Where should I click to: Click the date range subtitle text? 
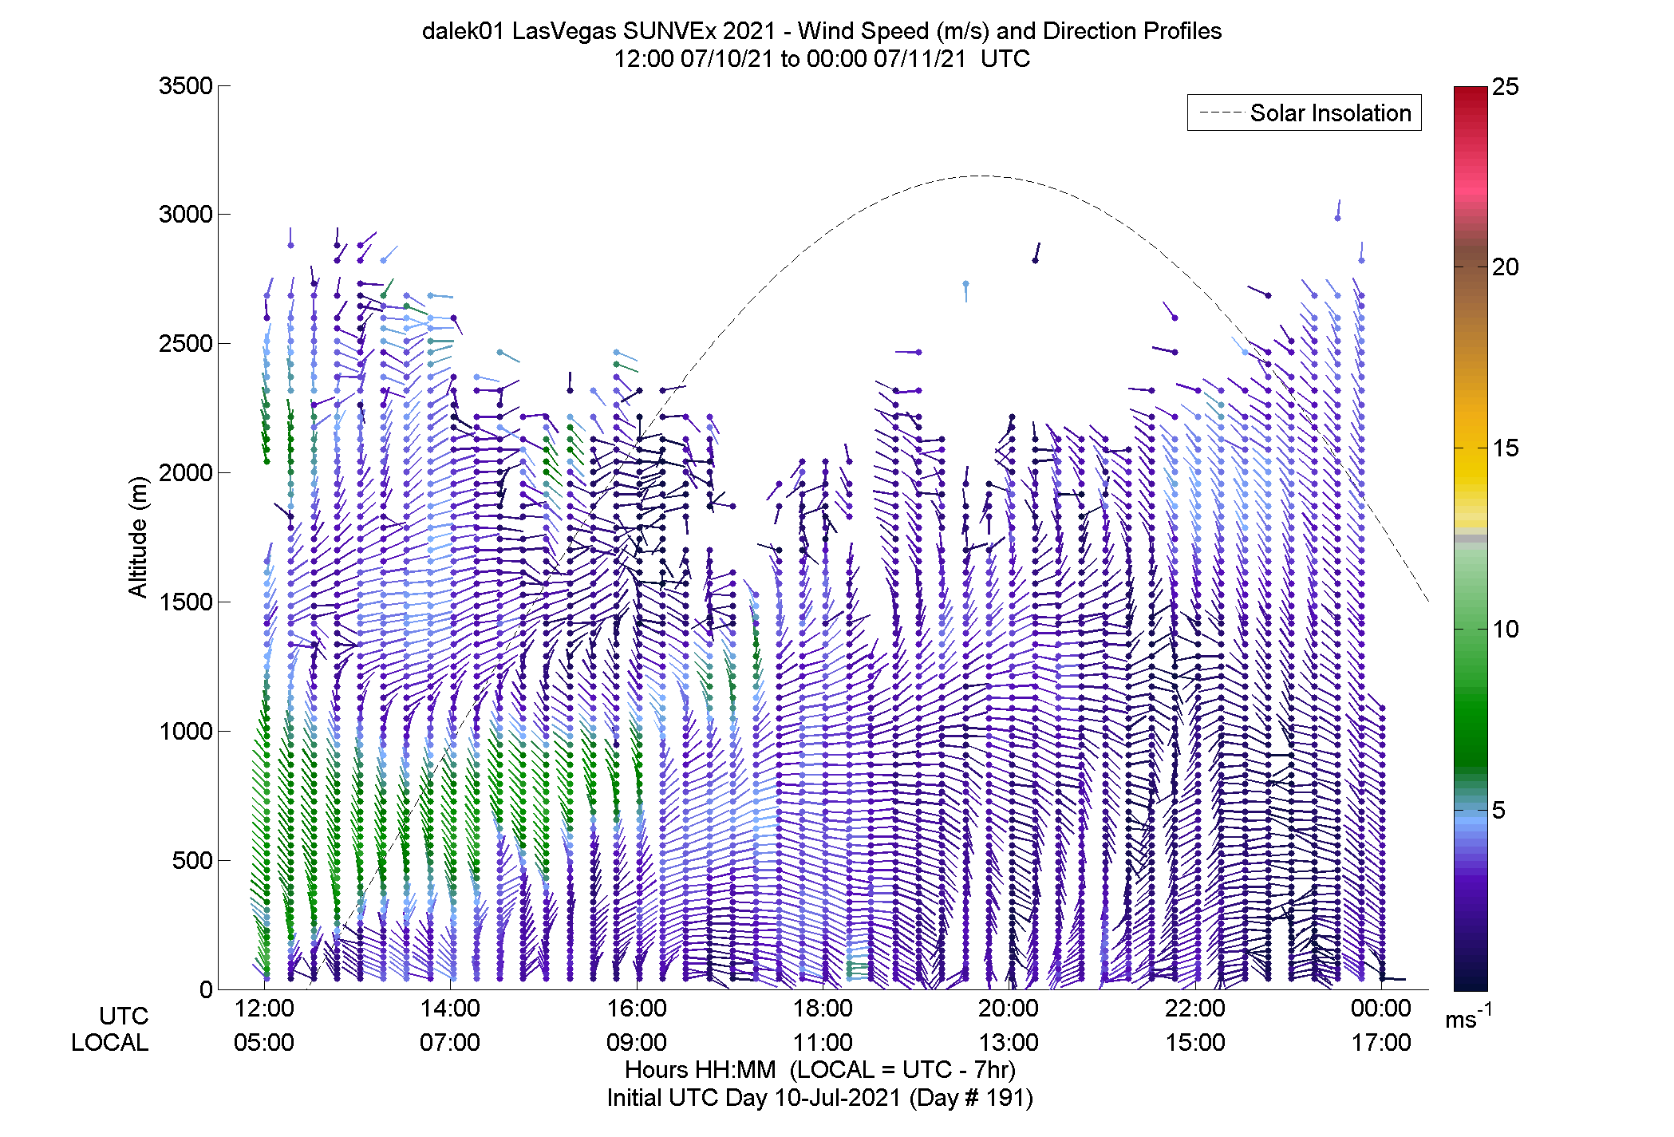point(821,59)
